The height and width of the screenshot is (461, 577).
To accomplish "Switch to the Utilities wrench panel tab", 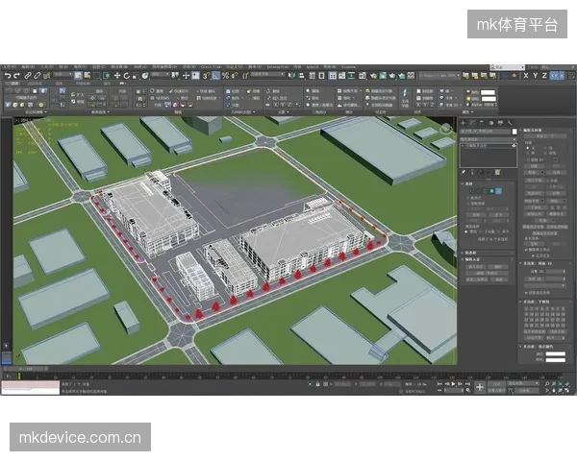I will 510,123.
